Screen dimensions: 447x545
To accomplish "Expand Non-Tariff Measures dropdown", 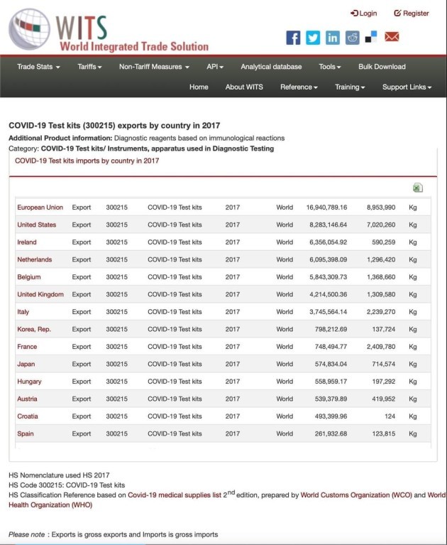I will [x=154, y=67].
